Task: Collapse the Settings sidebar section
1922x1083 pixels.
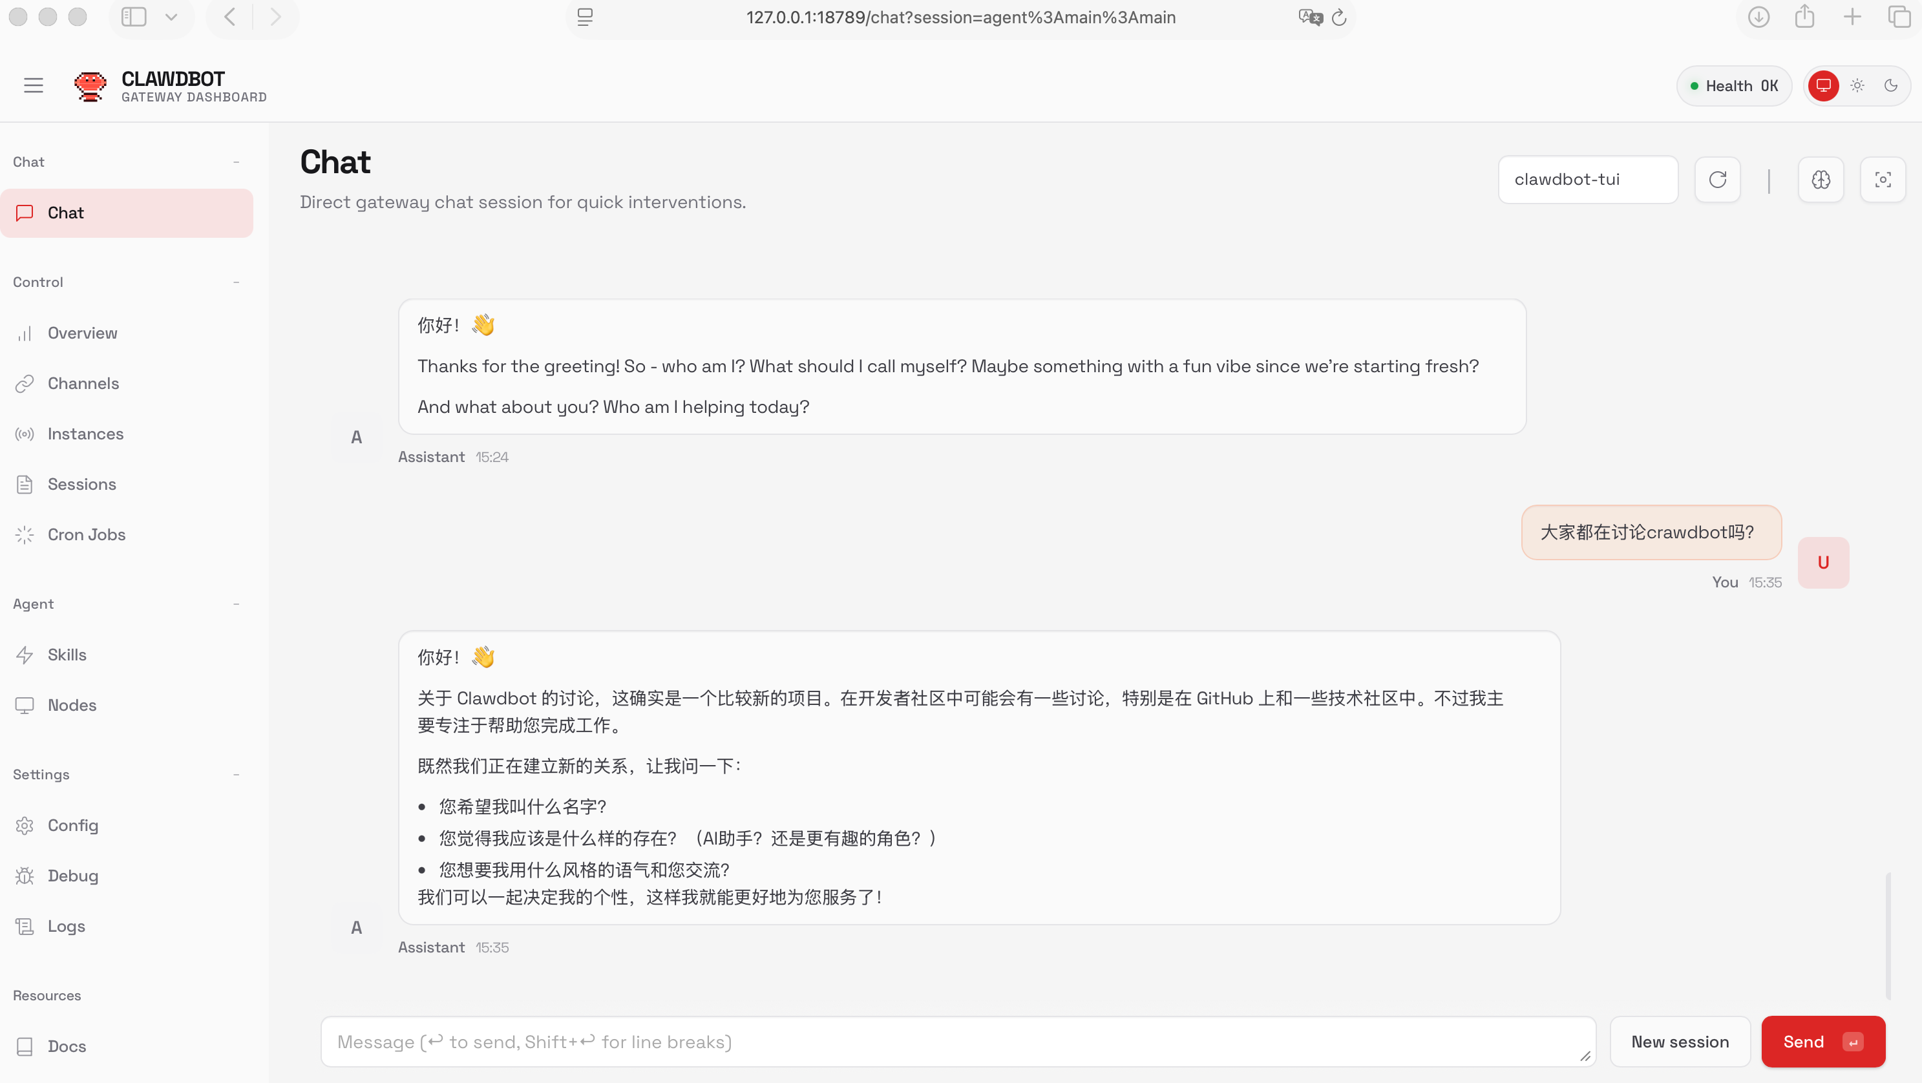Action: click(x=236, y=775)
